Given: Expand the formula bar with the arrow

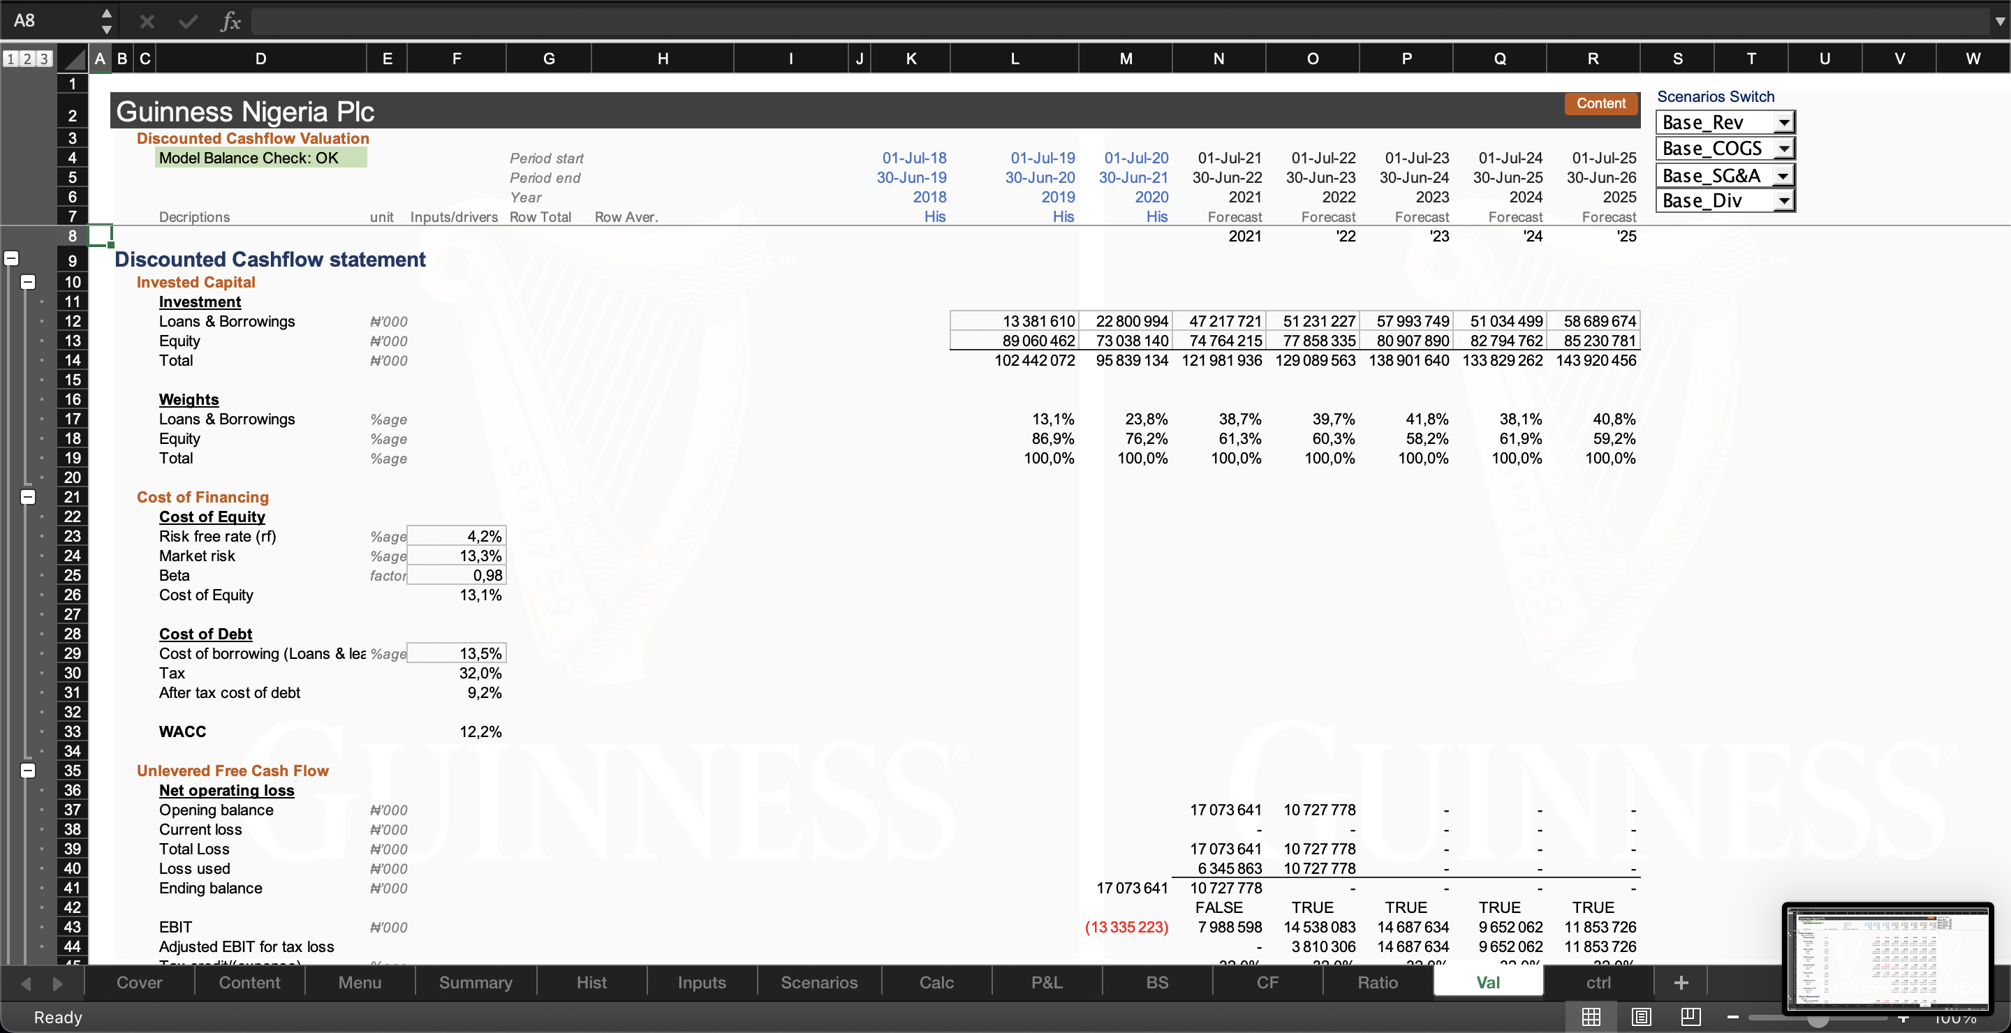Looking at the screenshot, I should point(1999,21).
